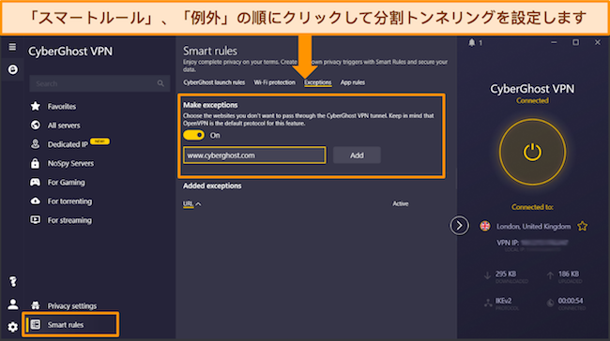The height and width of the screenshot is (341, 610).
Task: Click the NEW badge on Dedicated IP
Action: 99,141
